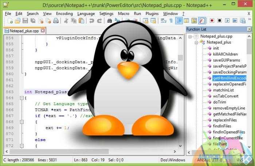The height and width of the screenshot is (166, 255).
Task: Toggle the Indent Guide toolbar button
Action: [x=179, y=21]
